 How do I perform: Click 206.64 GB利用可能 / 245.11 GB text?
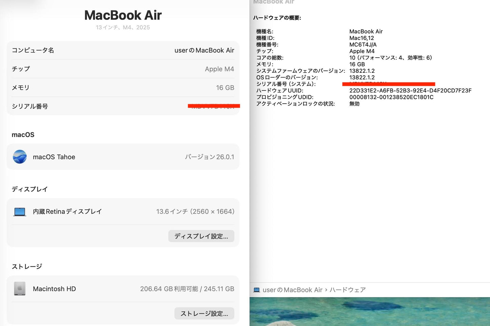[187, 289]
